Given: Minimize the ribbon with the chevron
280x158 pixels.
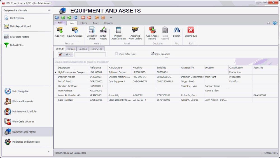Looking at the screenshot, I should pos(269,23).
